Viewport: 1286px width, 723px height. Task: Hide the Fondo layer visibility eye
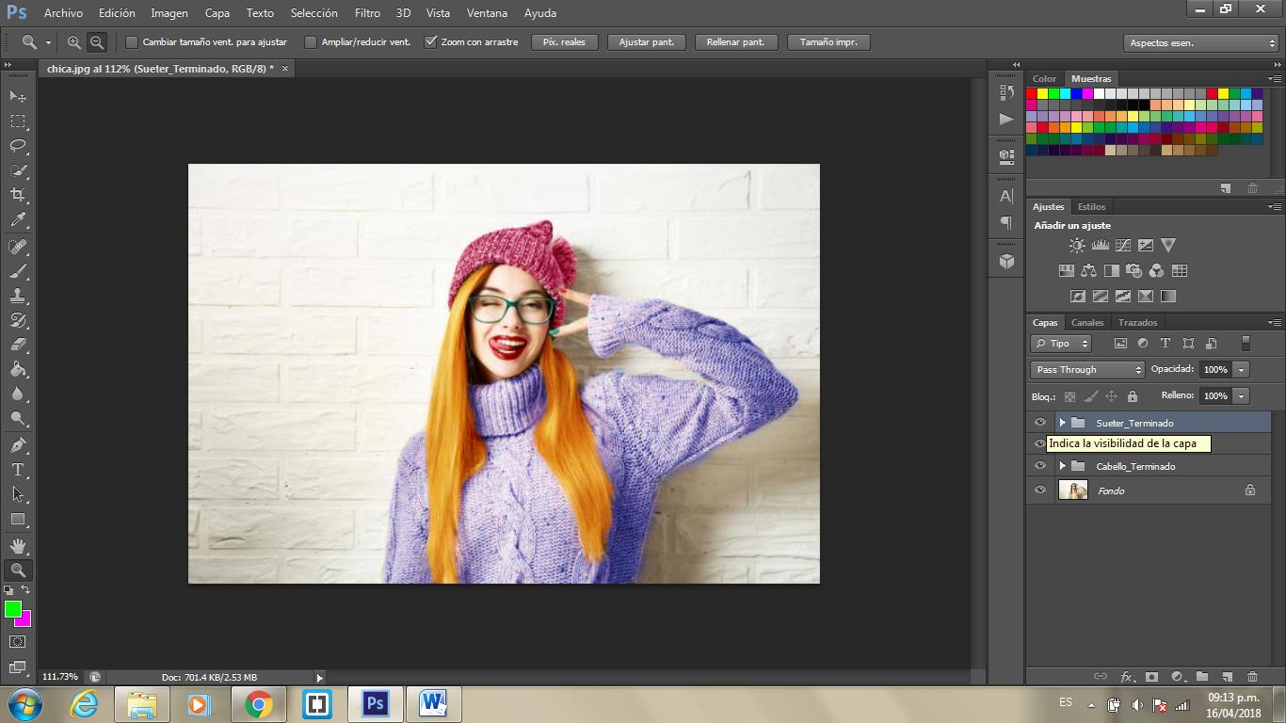[x=1040, y=490]
